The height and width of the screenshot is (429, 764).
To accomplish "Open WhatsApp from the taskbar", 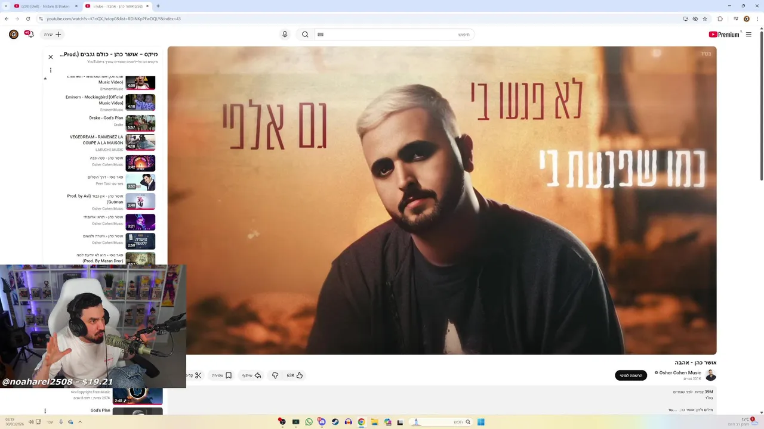I will 309,422.
